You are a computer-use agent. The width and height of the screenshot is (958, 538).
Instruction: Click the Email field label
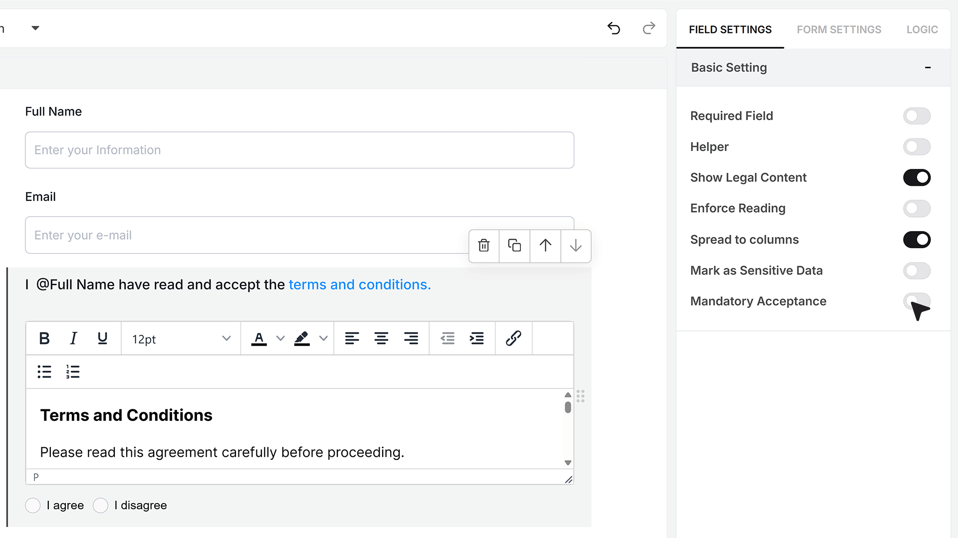[x=40, y=197]
